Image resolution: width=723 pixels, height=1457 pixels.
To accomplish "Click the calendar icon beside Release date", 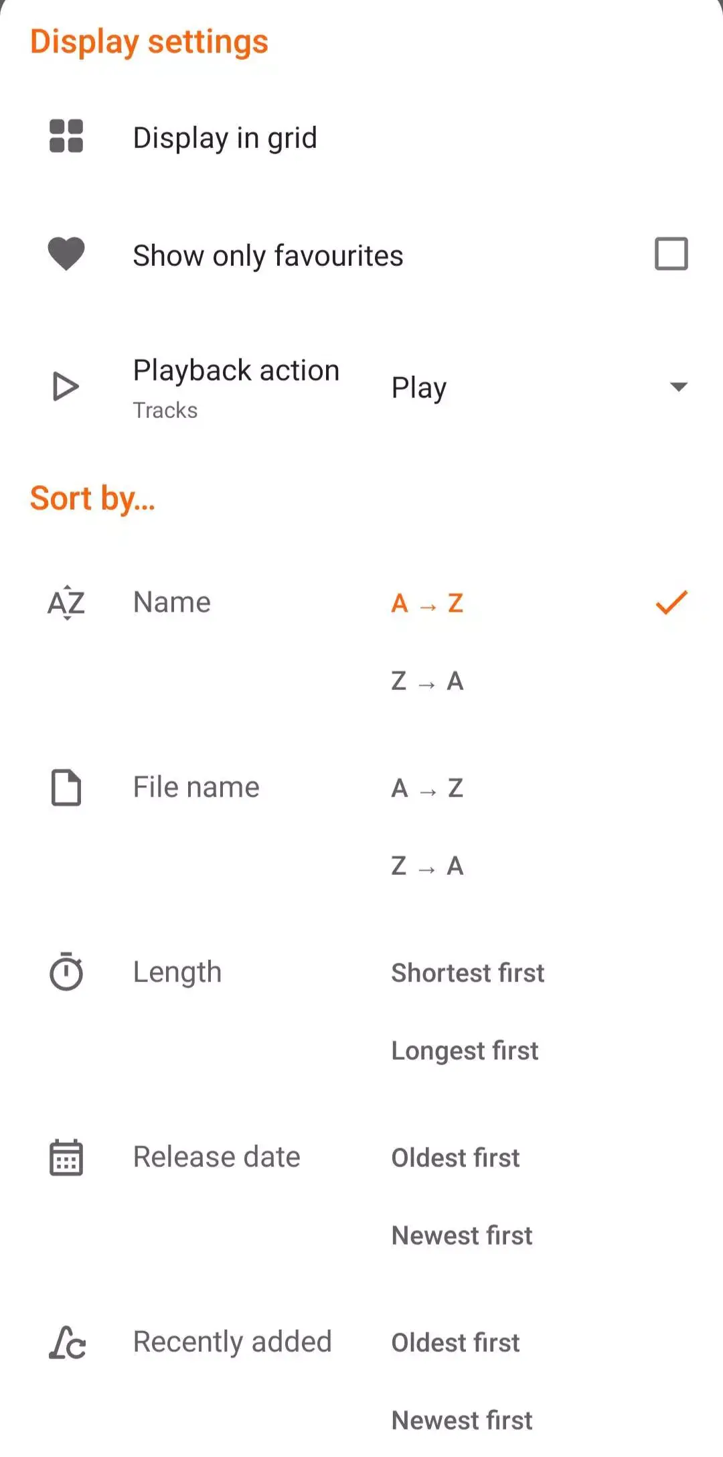I will 66,1157.
